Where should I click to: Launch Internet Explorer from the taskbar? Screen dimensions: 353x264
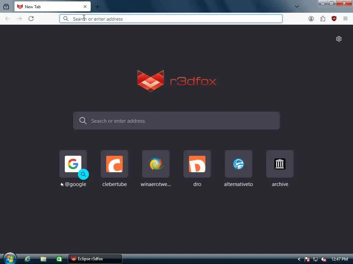click(x=28, y=259)
